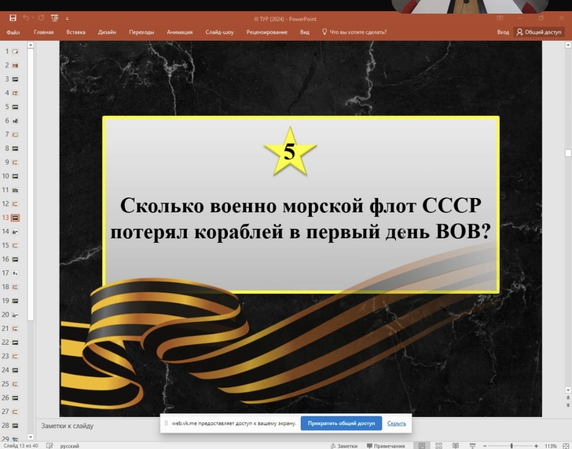Click the Скрыть link in sharing bar
572x449 pixels.
(397, 423)
